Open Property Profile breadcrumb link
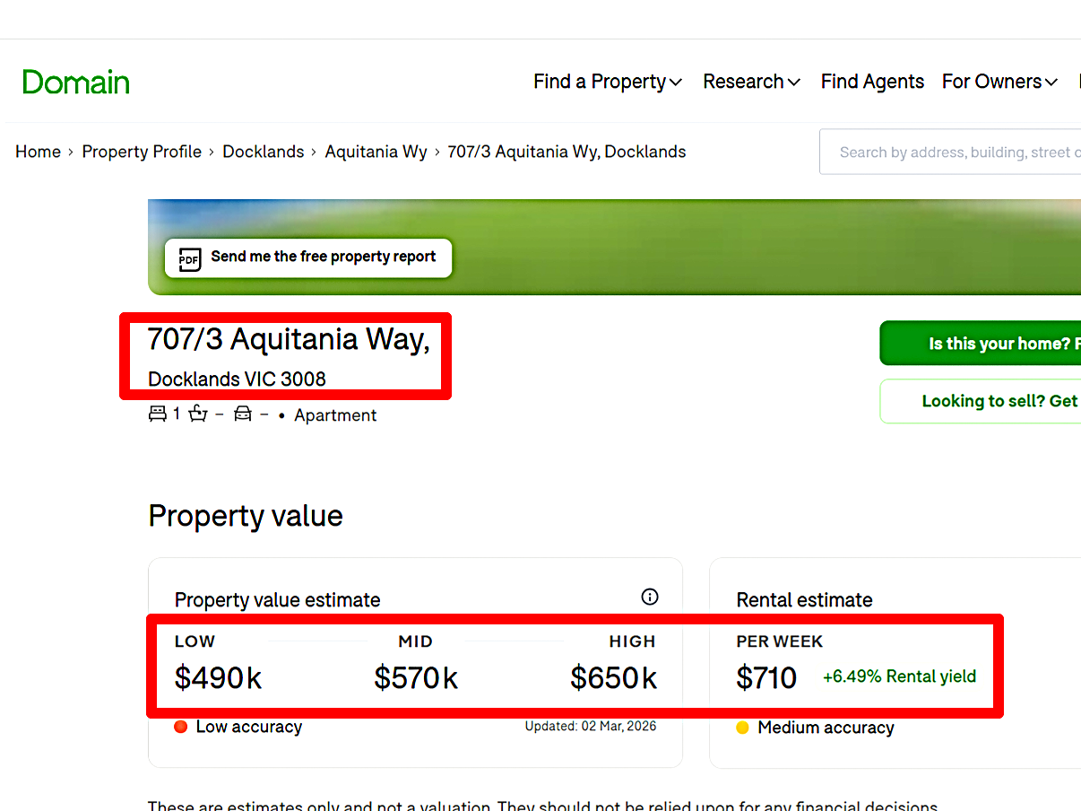Screen dimensions: 1081x811 pyautogui.click(x=142, y=152)
